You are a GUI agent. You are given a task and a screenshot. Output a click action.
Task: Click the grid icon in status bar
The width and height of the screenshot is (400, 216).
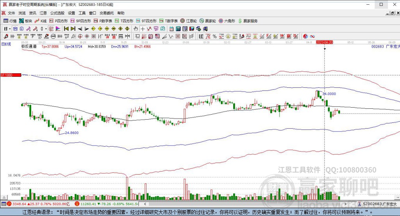(x=4, y=204)
